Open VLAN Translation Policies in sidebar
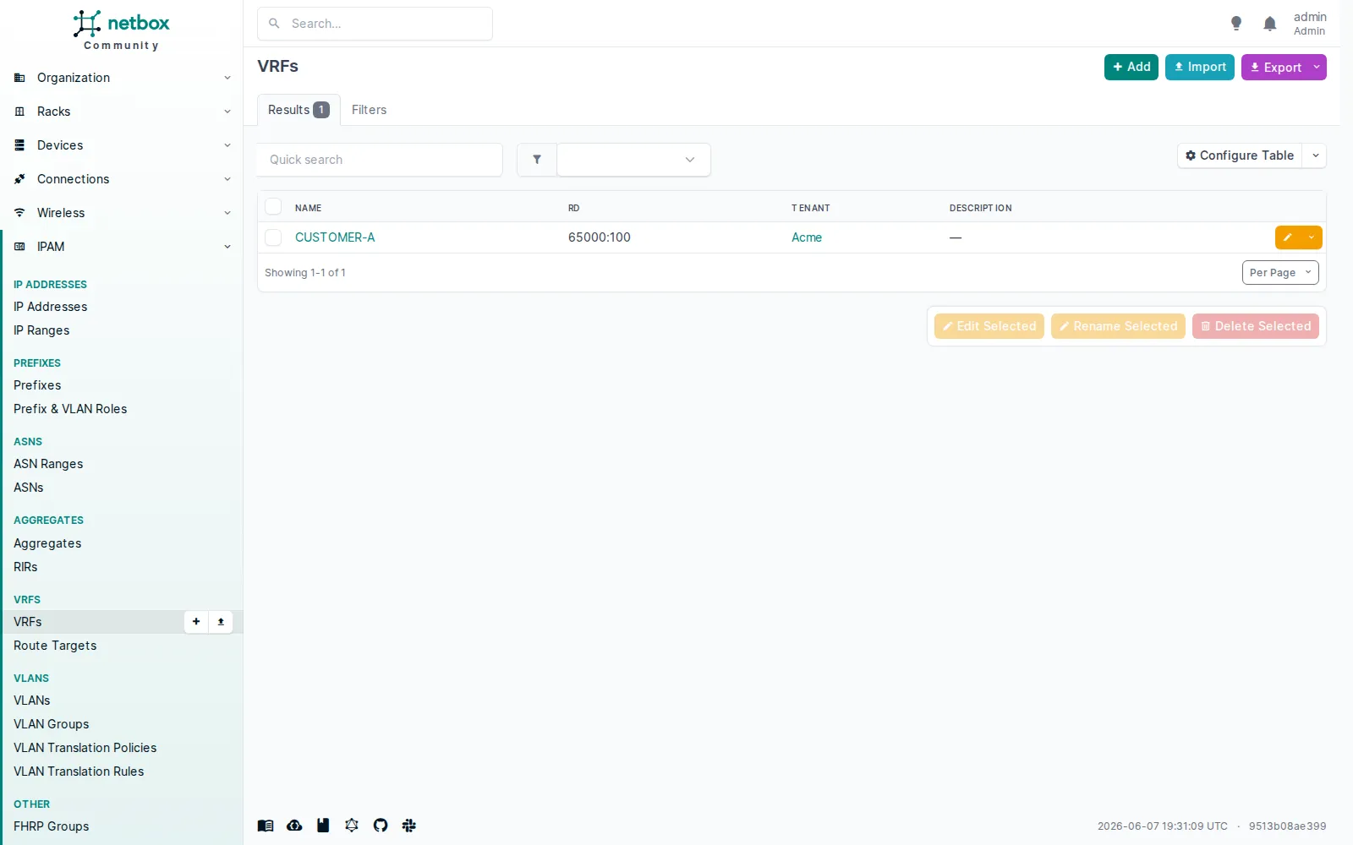 85,748
